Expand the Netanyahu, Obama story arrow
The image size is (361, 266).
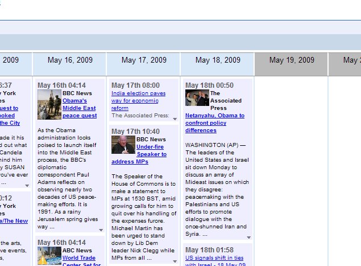(x=248, y=238)
